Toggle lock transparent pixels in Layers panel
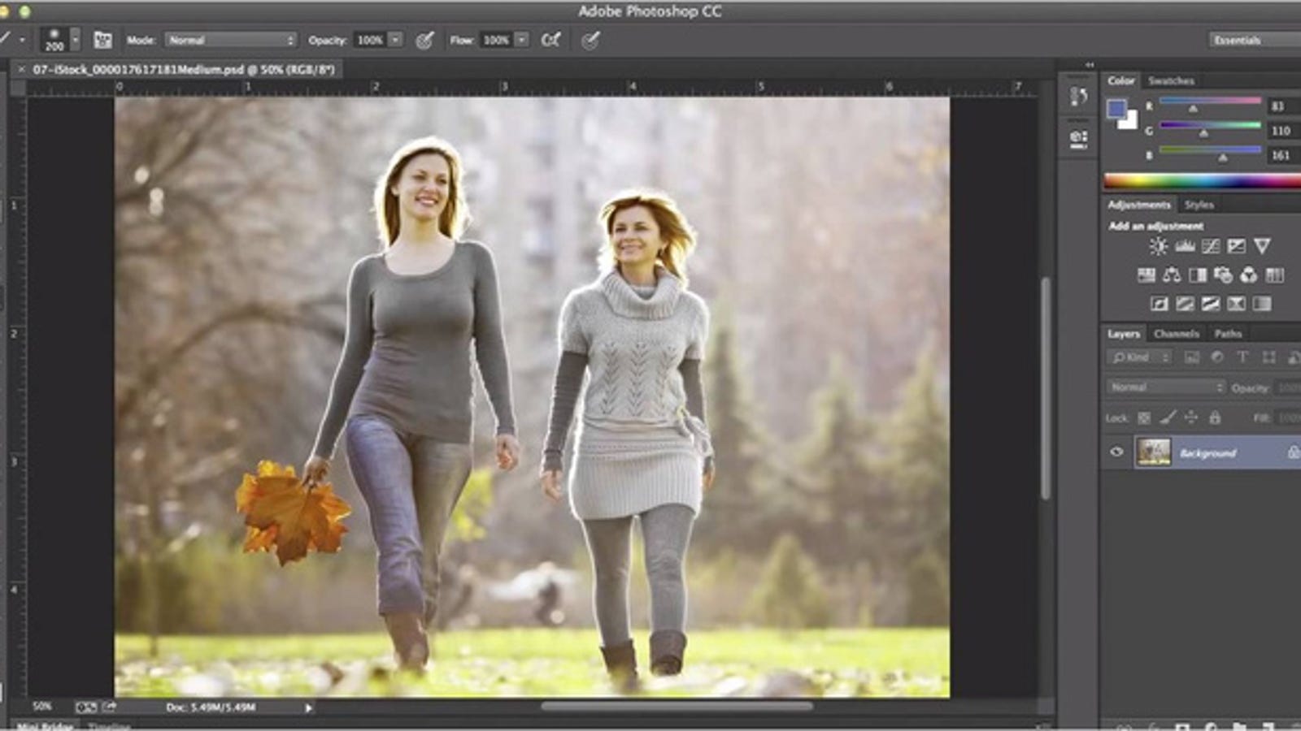The width and height of the screenshot is (1301, 731). [1144, 417]
